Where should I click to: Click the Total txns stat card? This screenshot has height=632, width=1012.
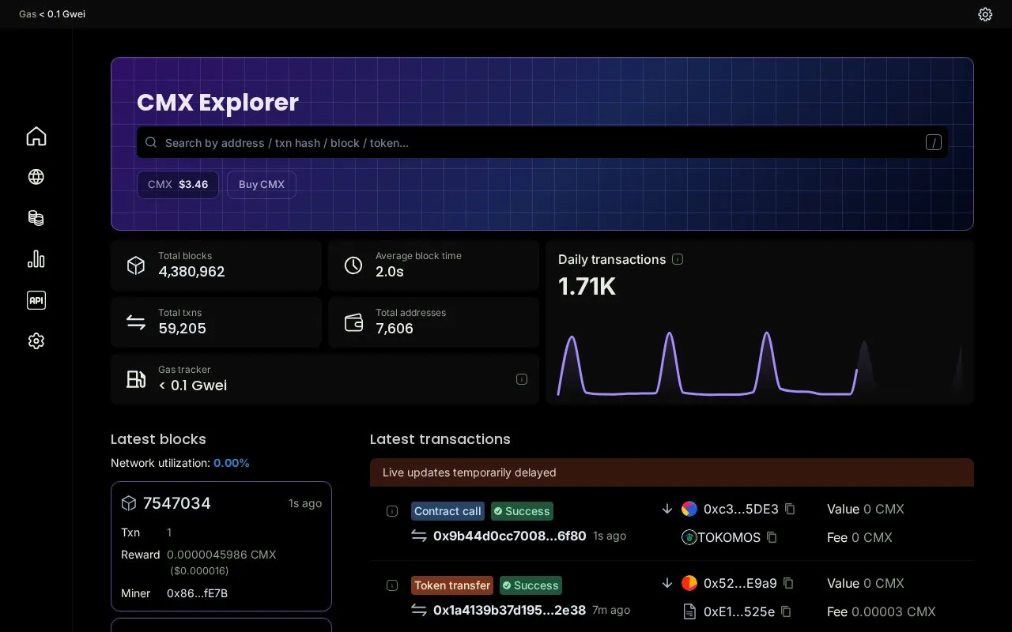216,322
